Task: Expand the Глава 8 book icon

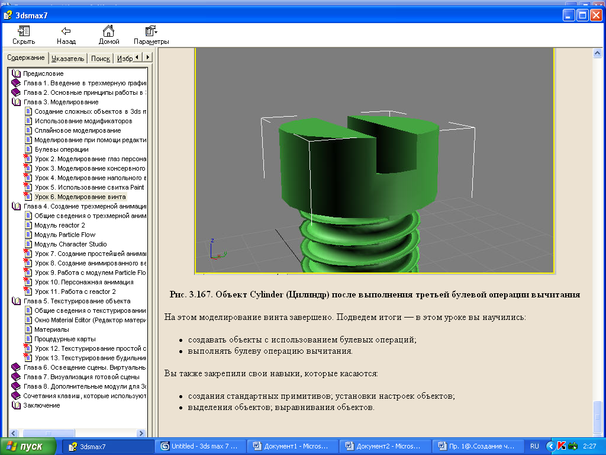Action: click(16, 386)
